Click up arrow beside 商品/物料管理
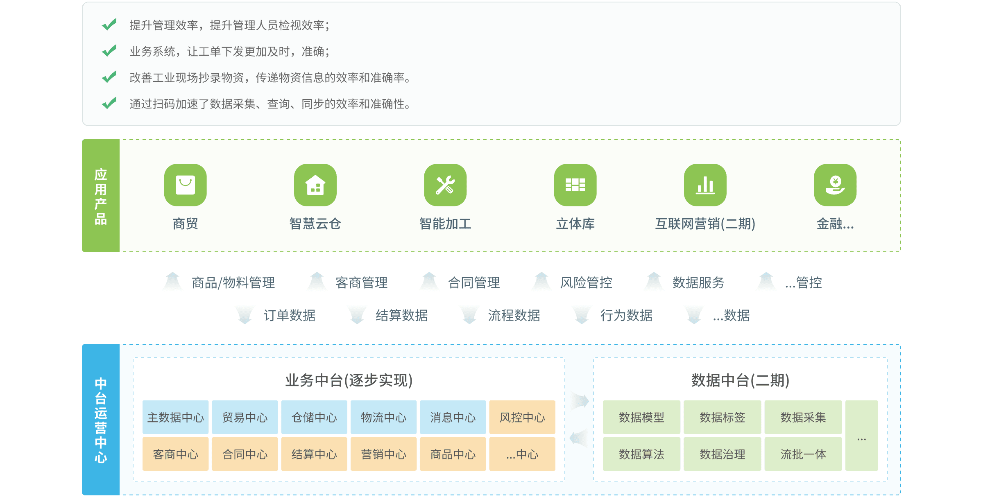Screen dimensions: 983x497 [x=172, y=282]
